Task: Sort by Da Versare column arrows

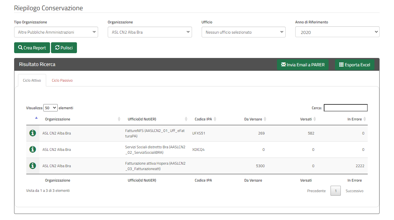Action: pyautogui.click(x=265, y=119)
